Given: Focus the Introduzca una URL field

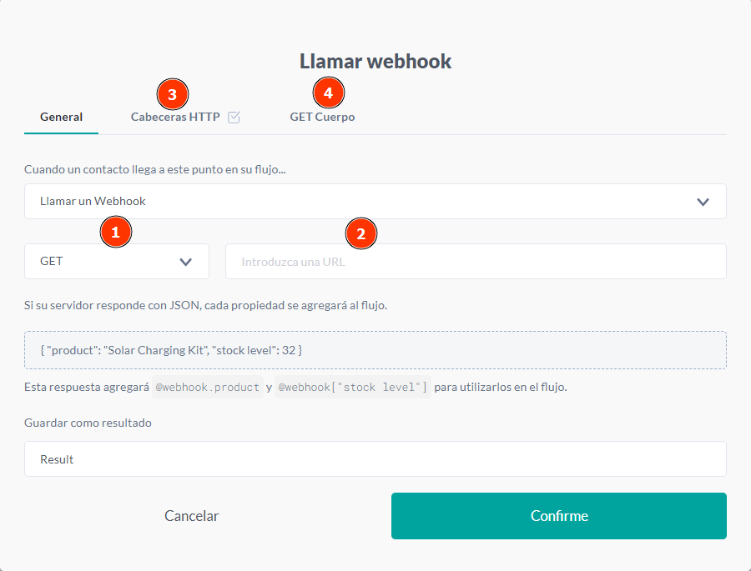Looking at the screenshot, I should [x=476, y=261].
